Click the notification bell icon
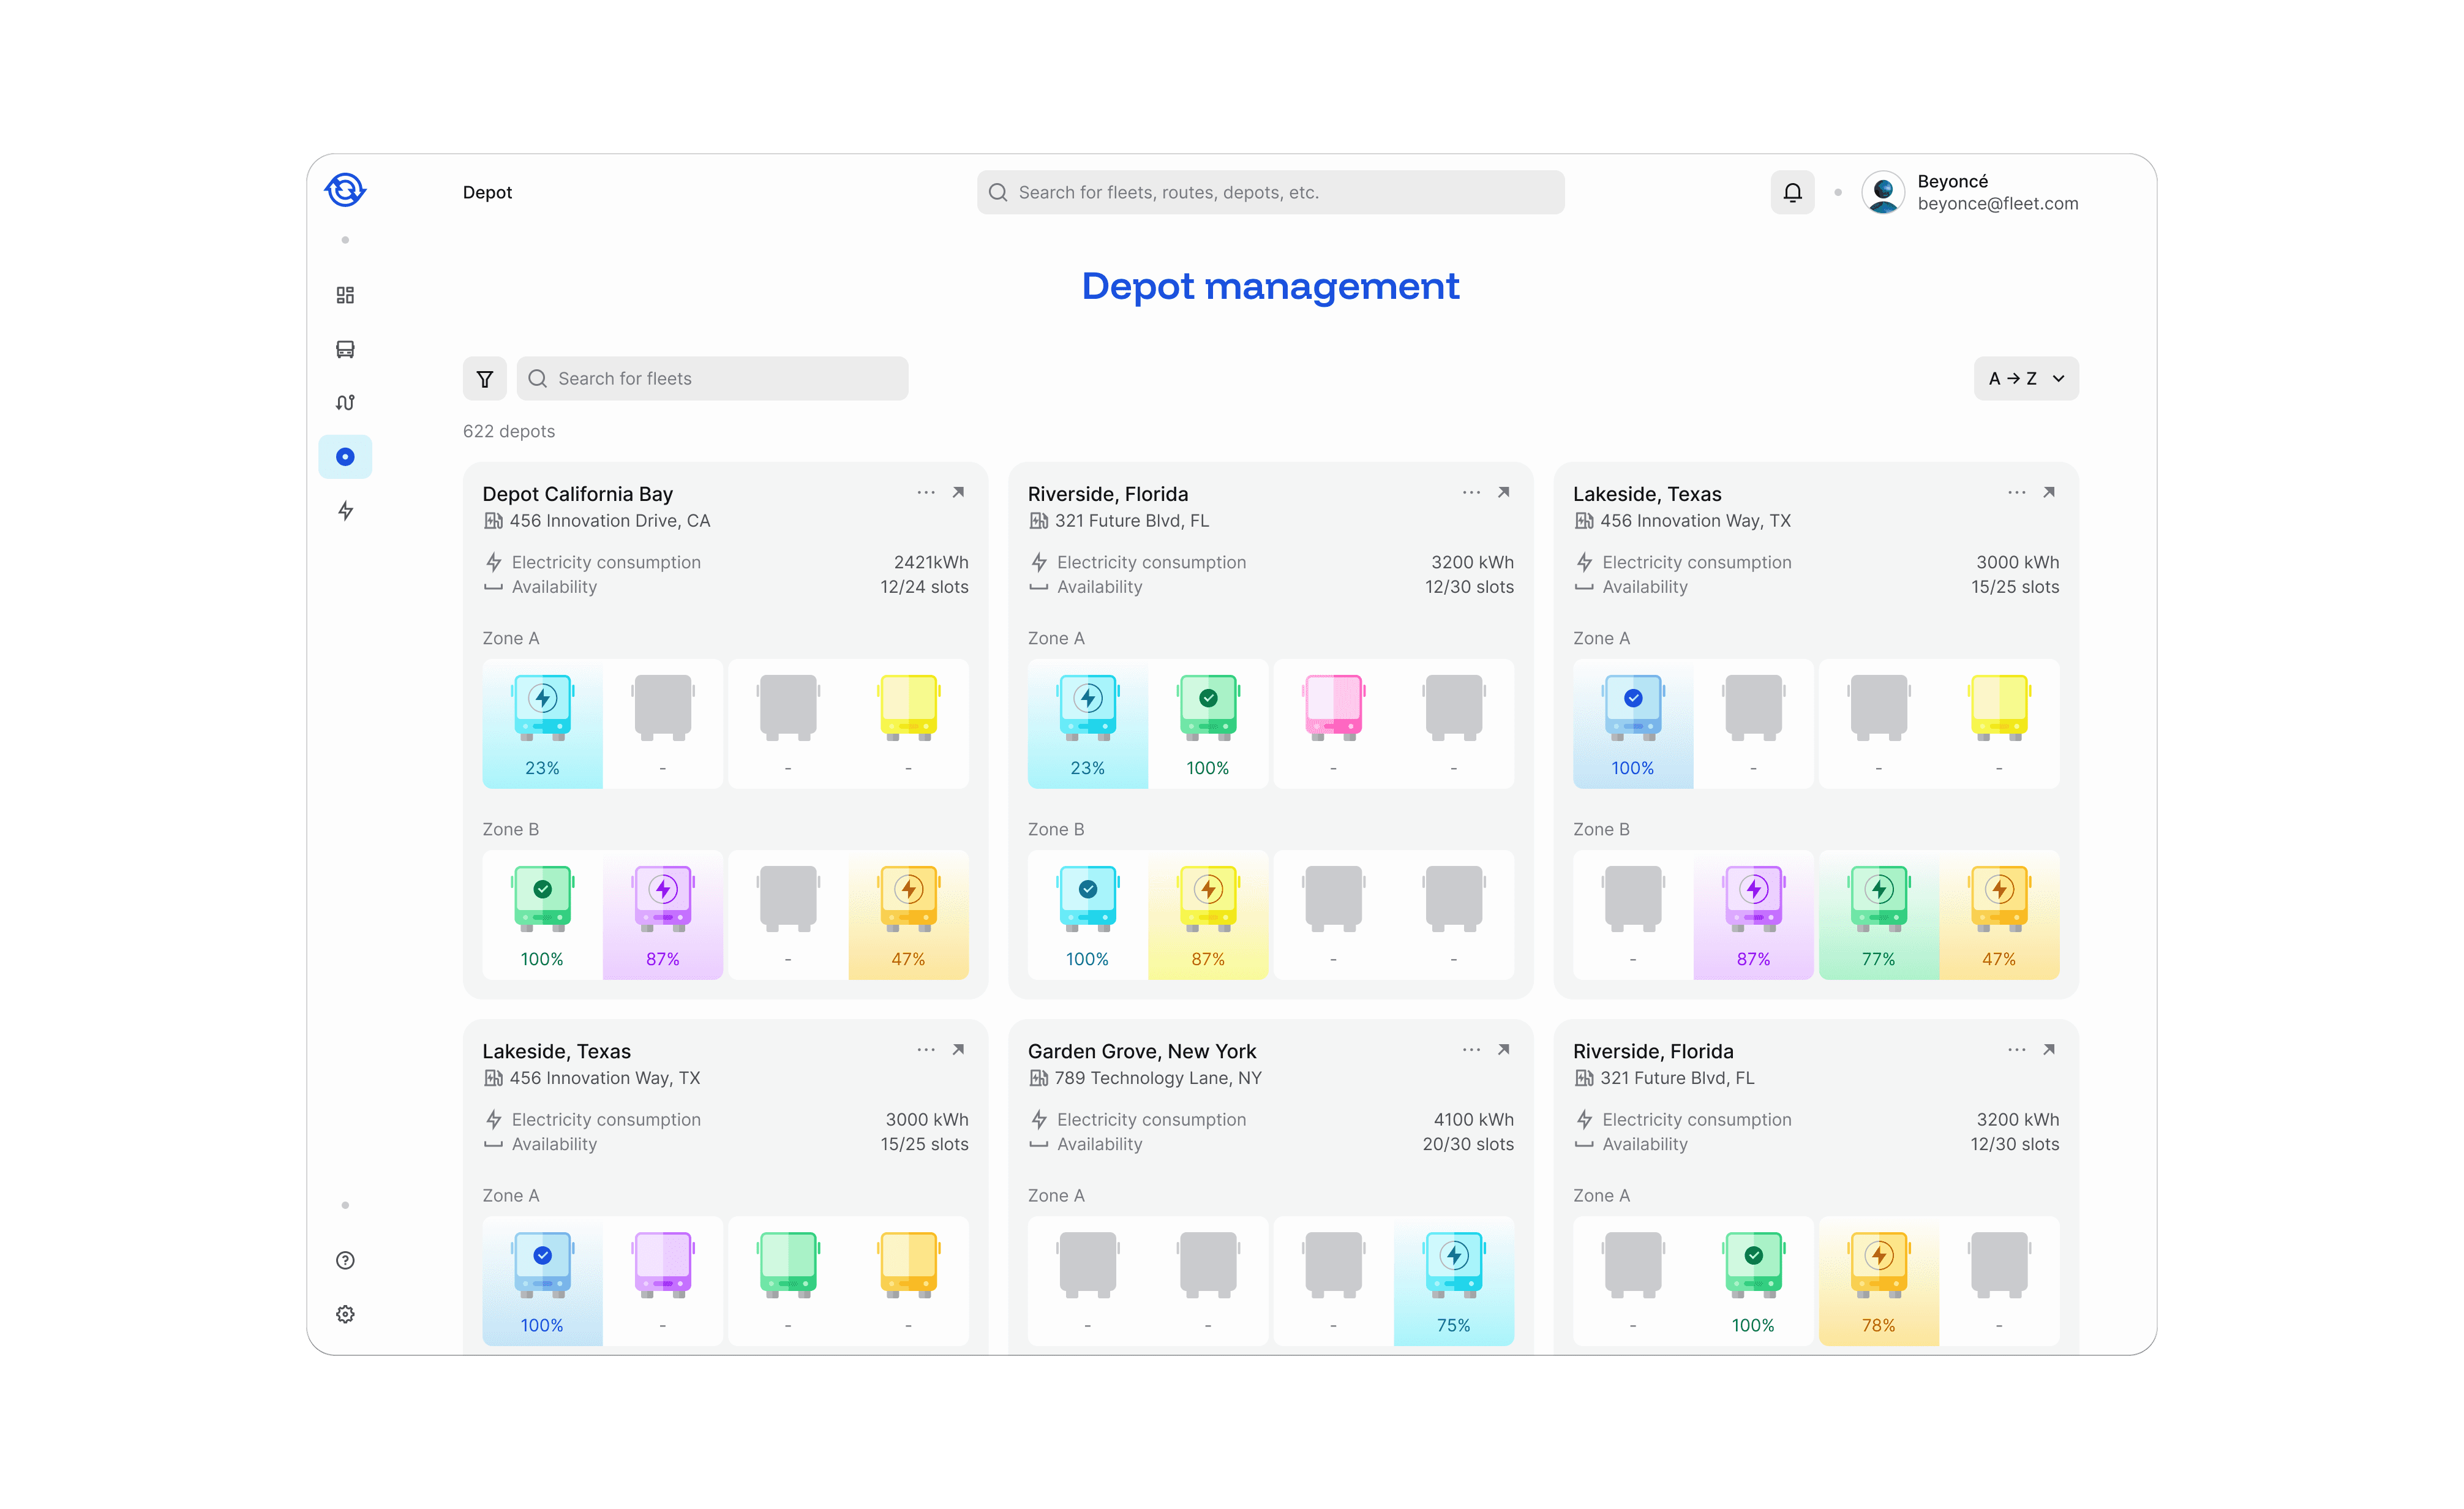2464x1509 pixels. [x=1792, y=192]
